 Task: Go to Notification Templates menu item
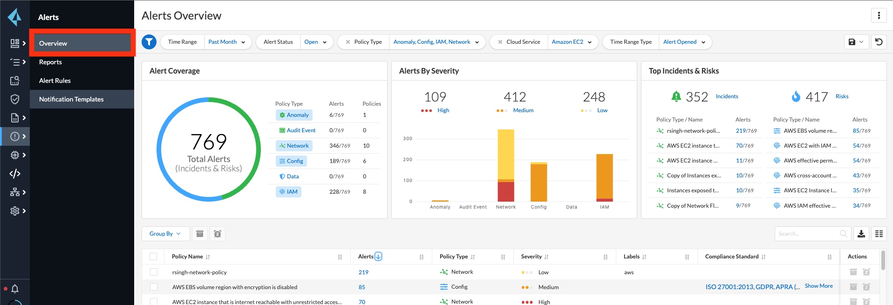[71, 99]
